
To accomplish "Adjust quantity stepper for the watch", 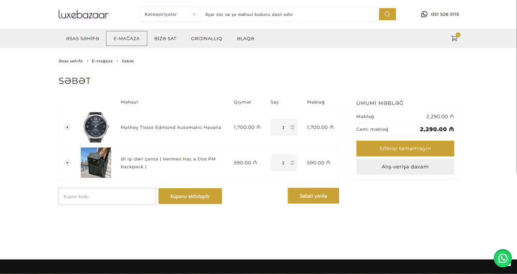I will [x=292, y=127].
